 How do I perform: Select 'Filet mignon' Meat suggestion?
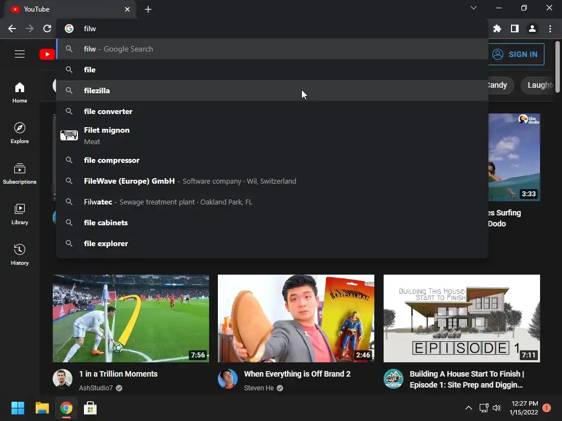pos(272,136)
